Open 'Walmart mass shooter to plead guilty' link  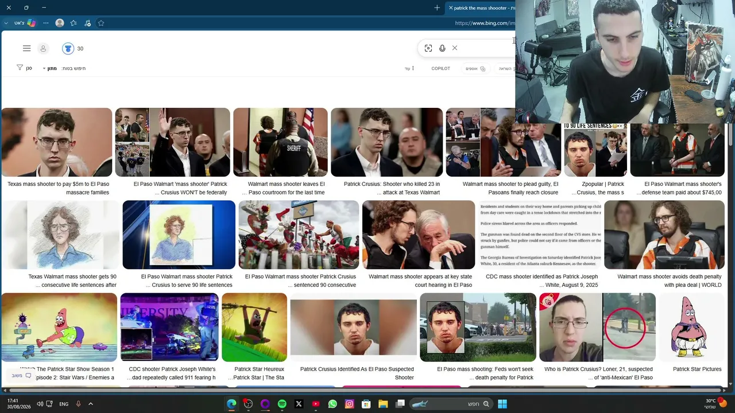click(x=510, y=188)
